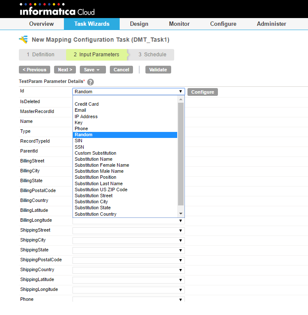308x315 pixels.
Task: Switch to the Task Wizards tab
Action: [x=92, y=24]
